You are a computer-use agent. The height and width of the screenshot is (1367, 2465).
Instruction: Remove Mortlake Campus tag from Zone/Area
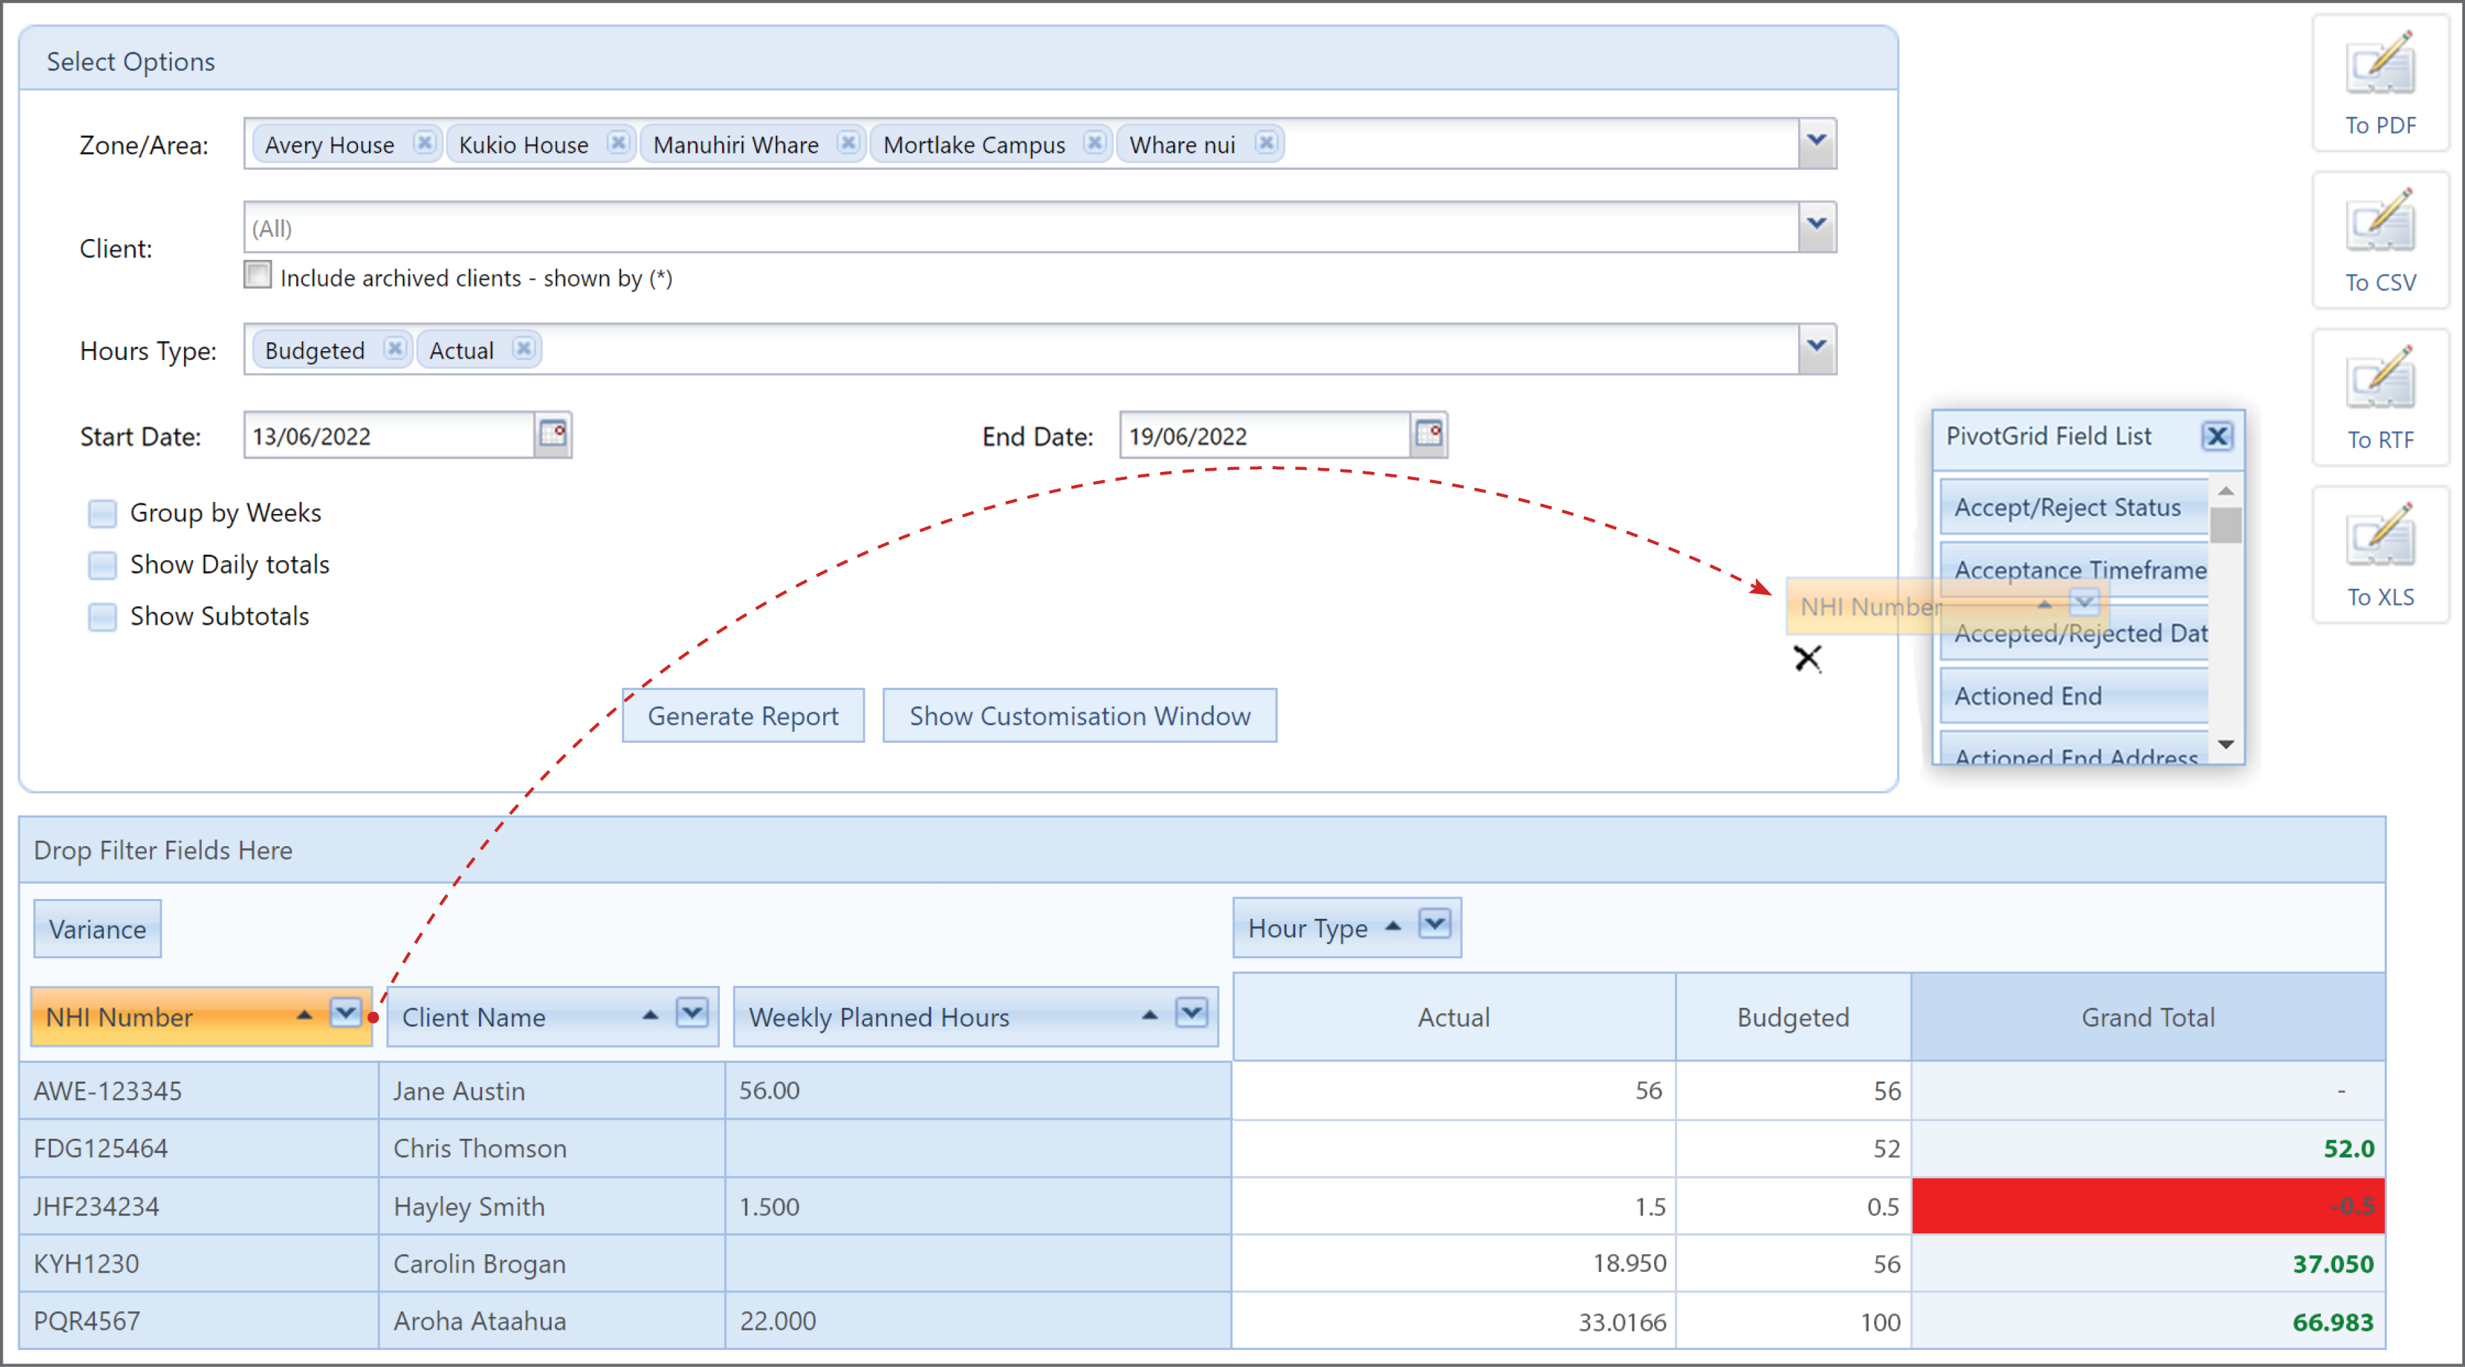(1095, 143)
